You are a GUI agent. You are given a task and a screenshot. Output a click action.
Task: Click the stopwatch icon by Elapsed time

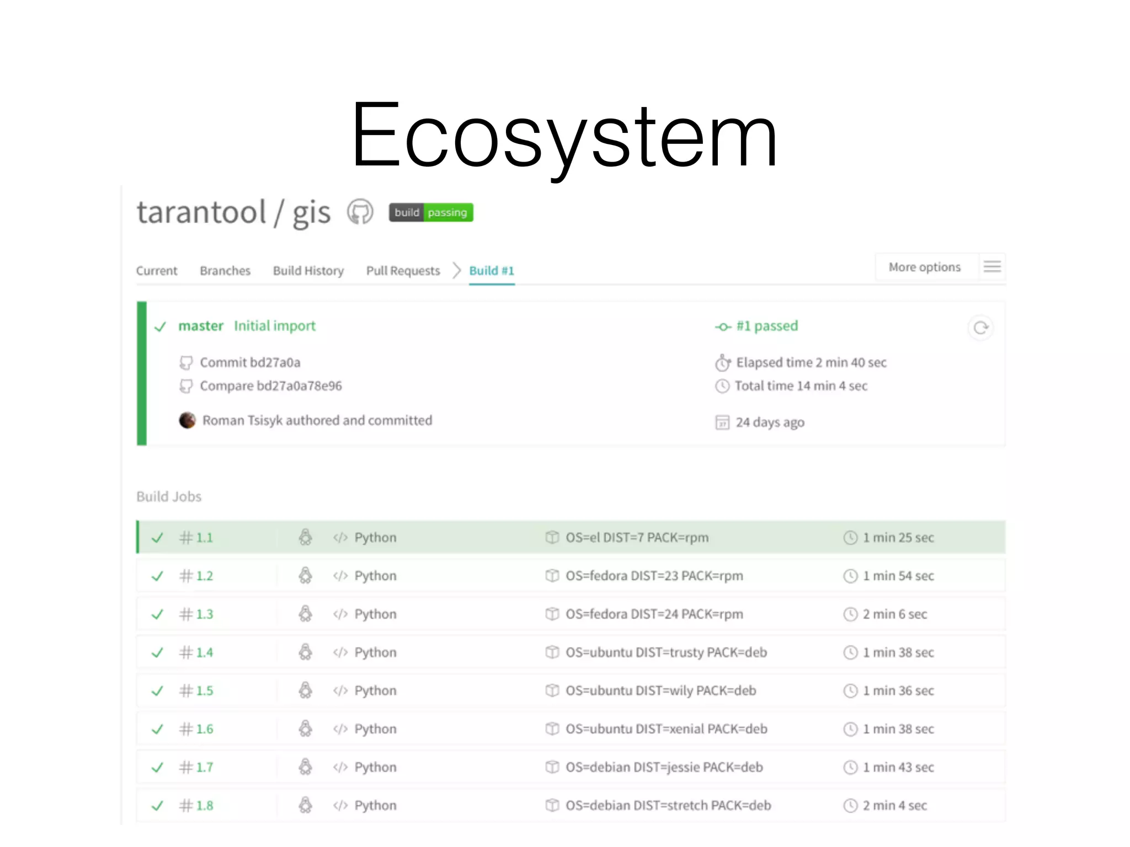tap(723, 362)
